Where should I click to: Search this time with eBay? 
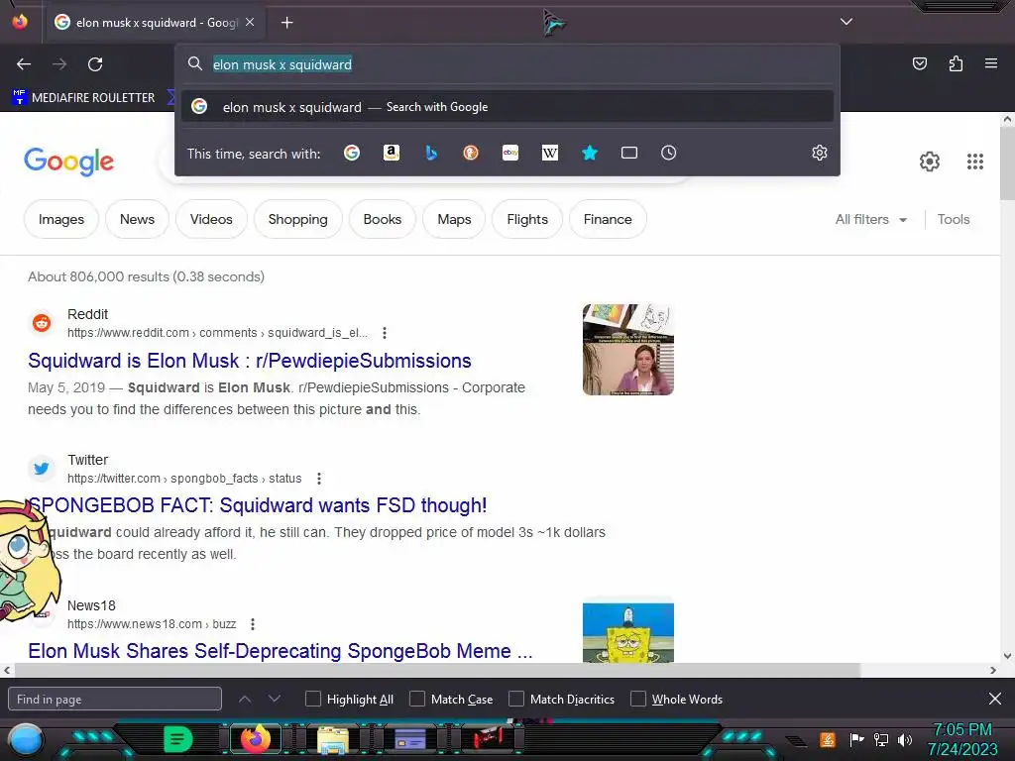pos(510,153)
